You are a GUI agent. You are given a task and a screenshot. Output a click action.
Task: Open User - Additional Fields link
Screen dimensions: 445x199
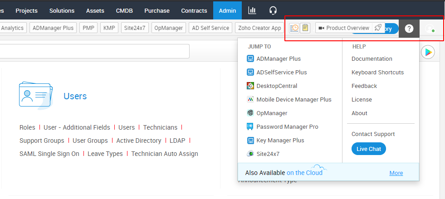pos(77,127)
